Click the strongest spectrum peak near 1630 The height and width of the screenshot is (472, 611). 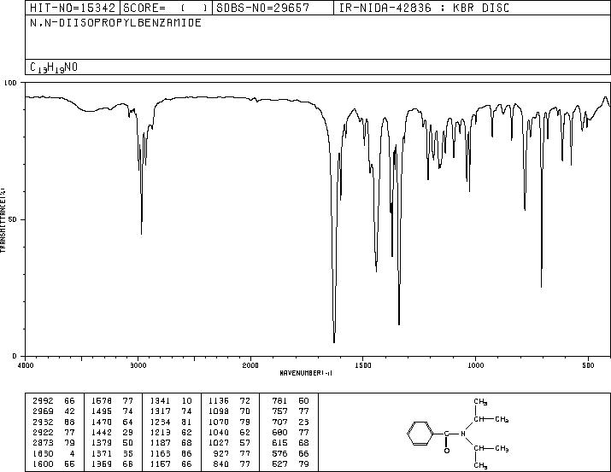[334, 342]
